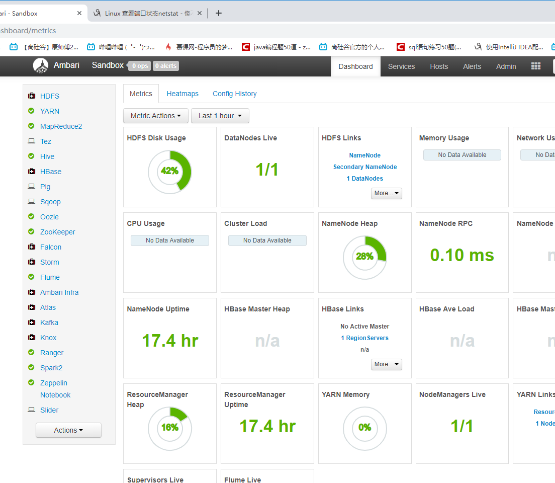Open the Secondary NameNode link
Viewport: 555px width, 483px height.
click(x=365, y=167)
